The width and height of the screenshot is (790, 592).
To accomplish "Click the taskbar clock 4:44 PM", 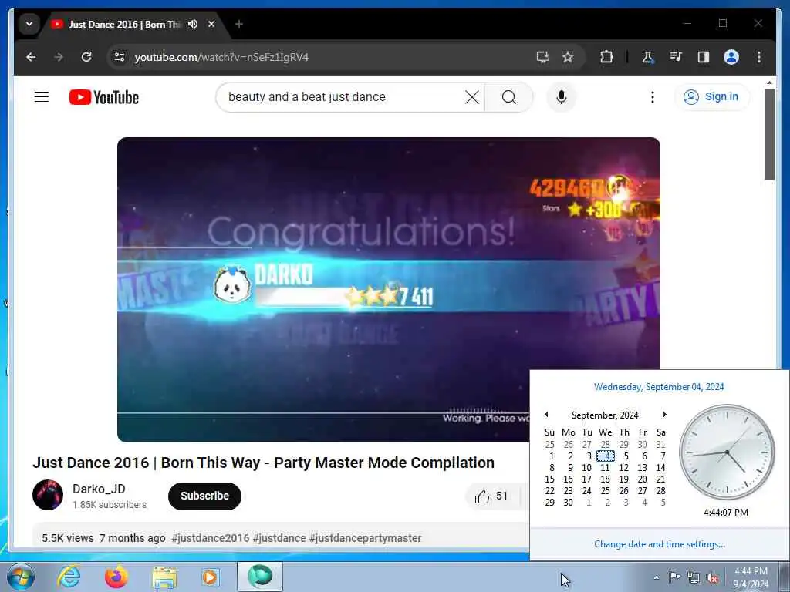I will pyautogui.click(x=751, y=577).
